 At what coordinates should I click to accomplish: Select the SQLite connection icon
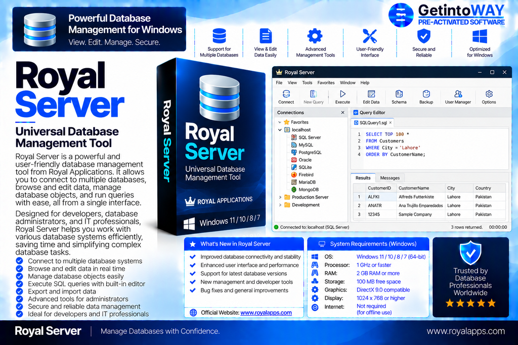tap(294, 167)
